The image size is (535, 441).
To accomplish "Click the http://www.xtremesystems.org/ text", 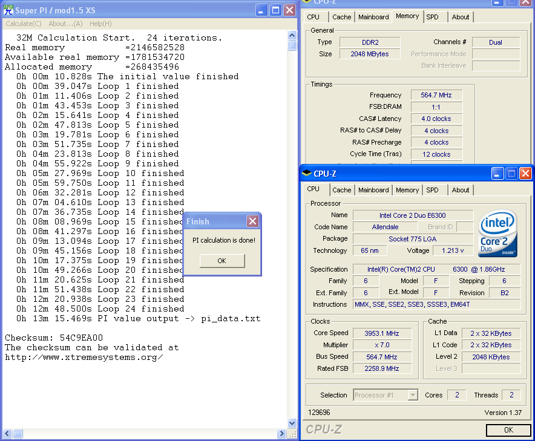I will tap(84, 357).
